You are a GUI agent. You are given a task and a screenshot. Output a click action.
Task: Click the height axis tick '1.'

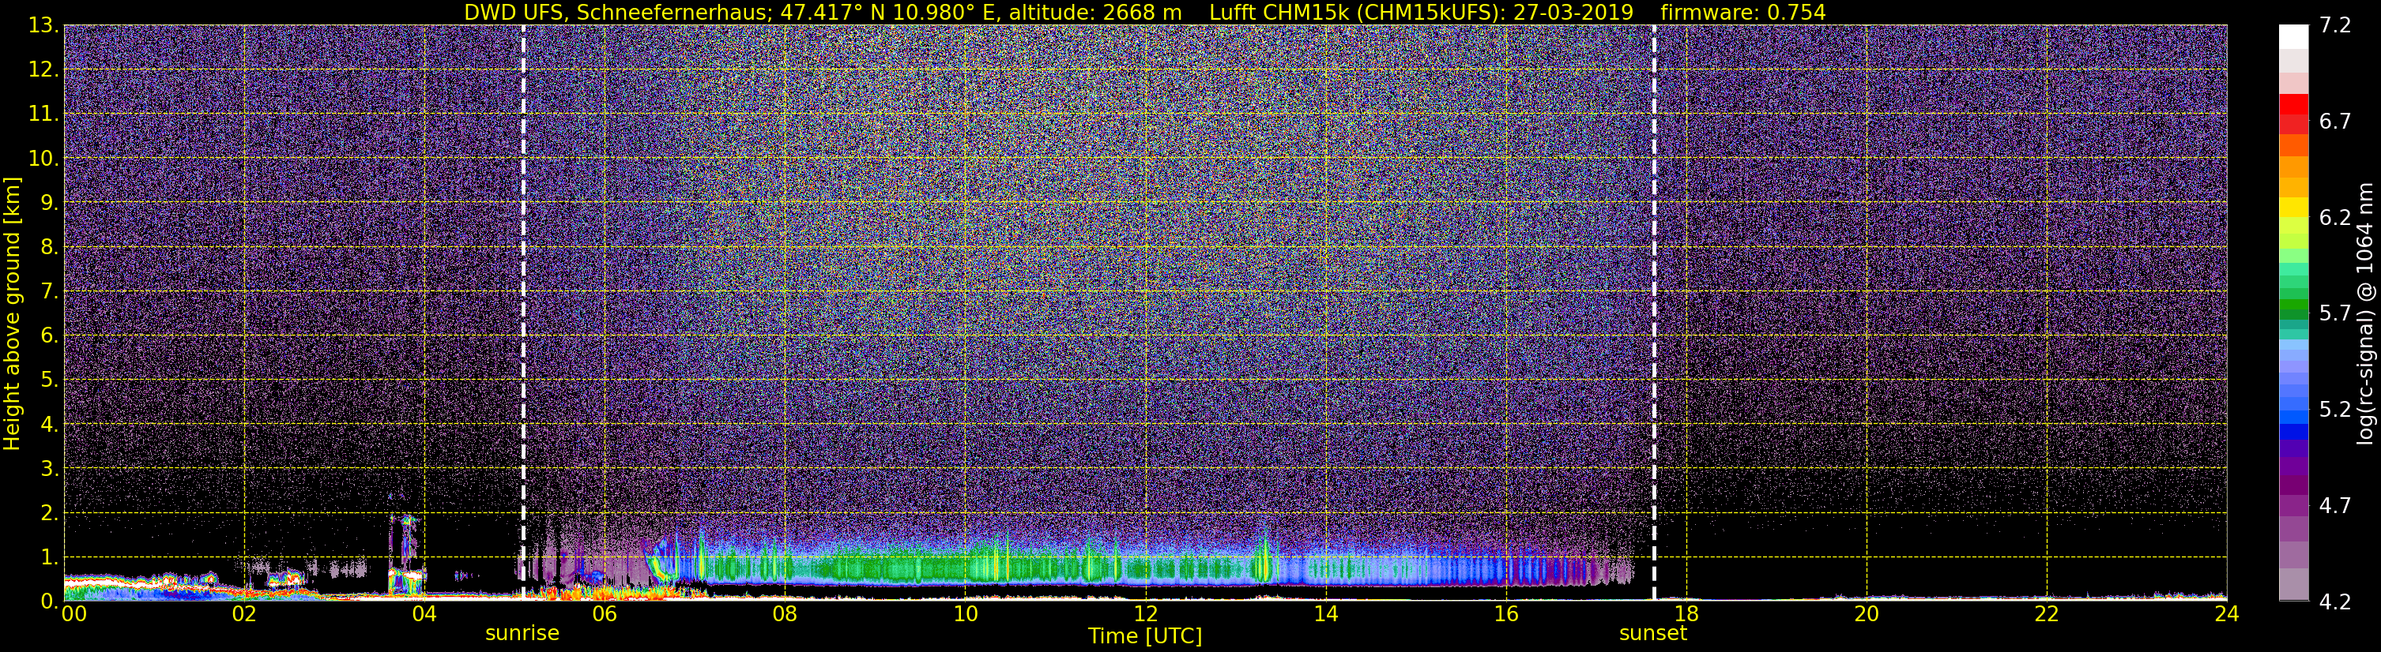(49, 556)
